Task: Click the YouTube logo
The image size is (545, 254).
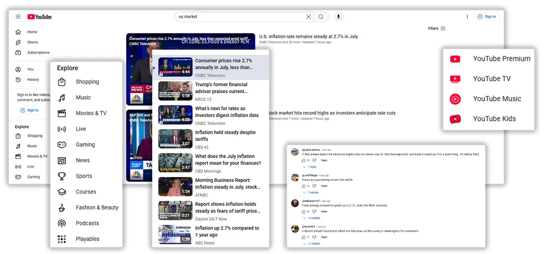Action: [39, 17]
